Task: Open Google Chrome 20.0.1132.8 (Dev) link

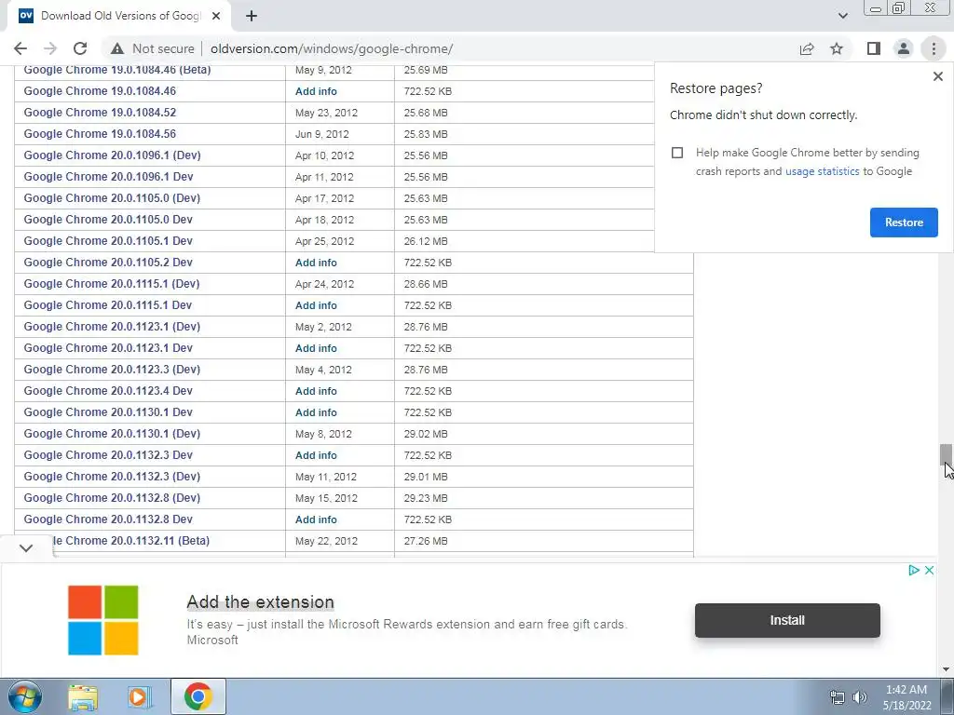Action: pos(112,497)
